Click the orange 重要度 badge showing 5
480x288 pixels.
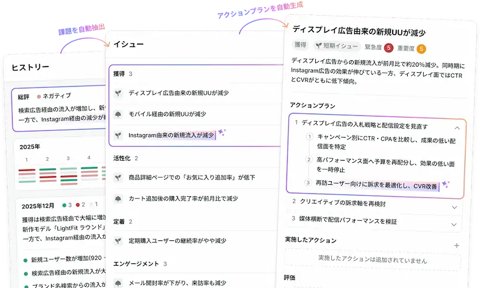coord(421,48)
